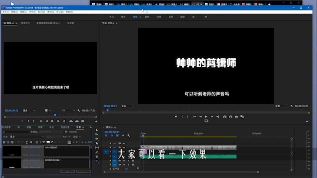This screenshot has width=317, height=178.
Task: Open Timeline display settings wrench
Action: (x=129, y=135)
